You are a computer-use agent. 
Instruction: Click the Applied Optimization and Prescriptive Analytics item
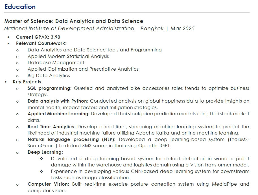(83, 69)
